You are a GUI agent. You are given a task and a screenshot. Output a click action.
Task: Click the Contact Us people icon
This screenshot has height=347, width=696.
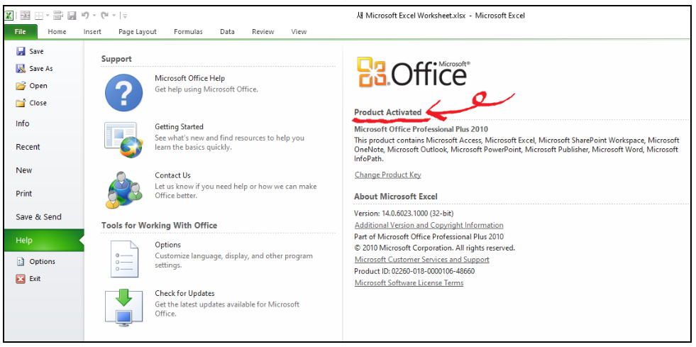[x=124, y=189]
